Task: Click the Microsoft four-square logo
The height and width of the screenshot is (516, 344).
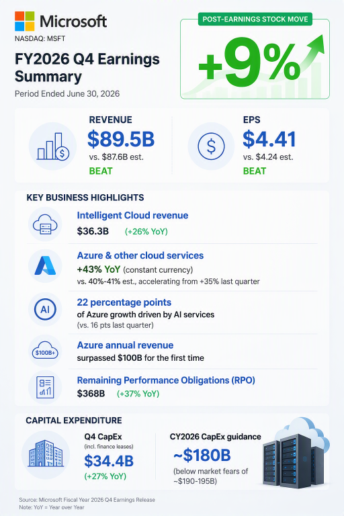Action: tap(24, 21)
